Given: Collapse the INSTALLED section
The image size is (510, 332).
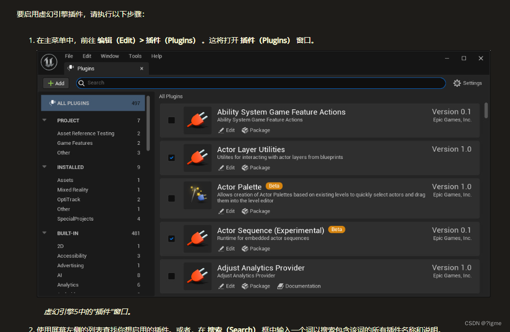Looking at the screenshot, I should (x=45, y=167).
